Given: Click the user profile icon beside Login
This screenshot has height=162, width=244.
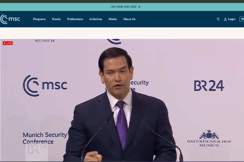Looking at the screenshot, I should [x=225, y=19].
